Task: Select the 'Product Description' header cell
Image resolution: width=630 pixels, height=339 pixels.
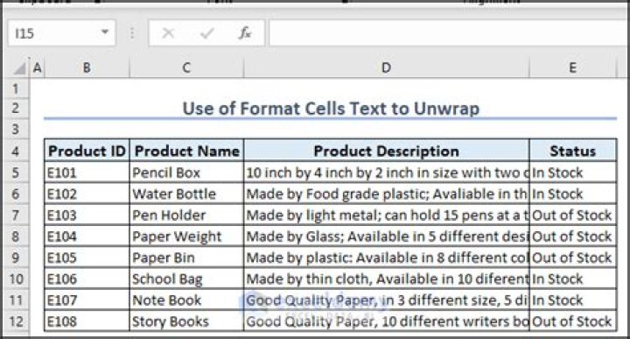Action: pyautogui.click(x=387, y=151)
